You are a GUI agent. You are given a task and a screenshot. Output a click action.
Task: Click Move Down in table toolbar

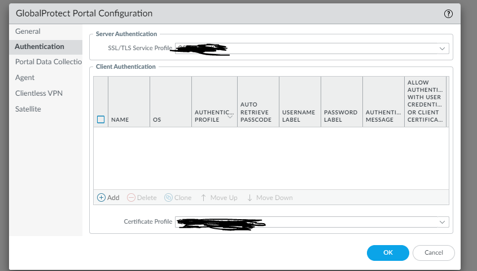coord(269,198)
